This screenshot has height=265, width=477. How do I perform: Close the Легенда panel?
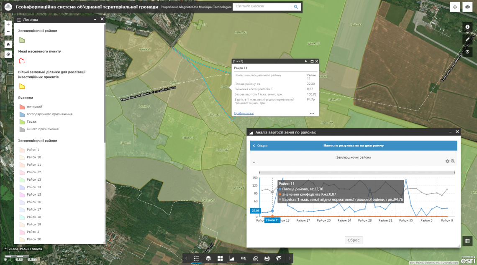102,19
